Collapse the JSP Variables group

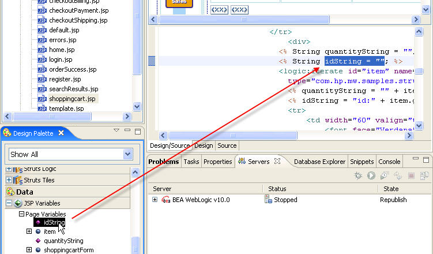9,203
